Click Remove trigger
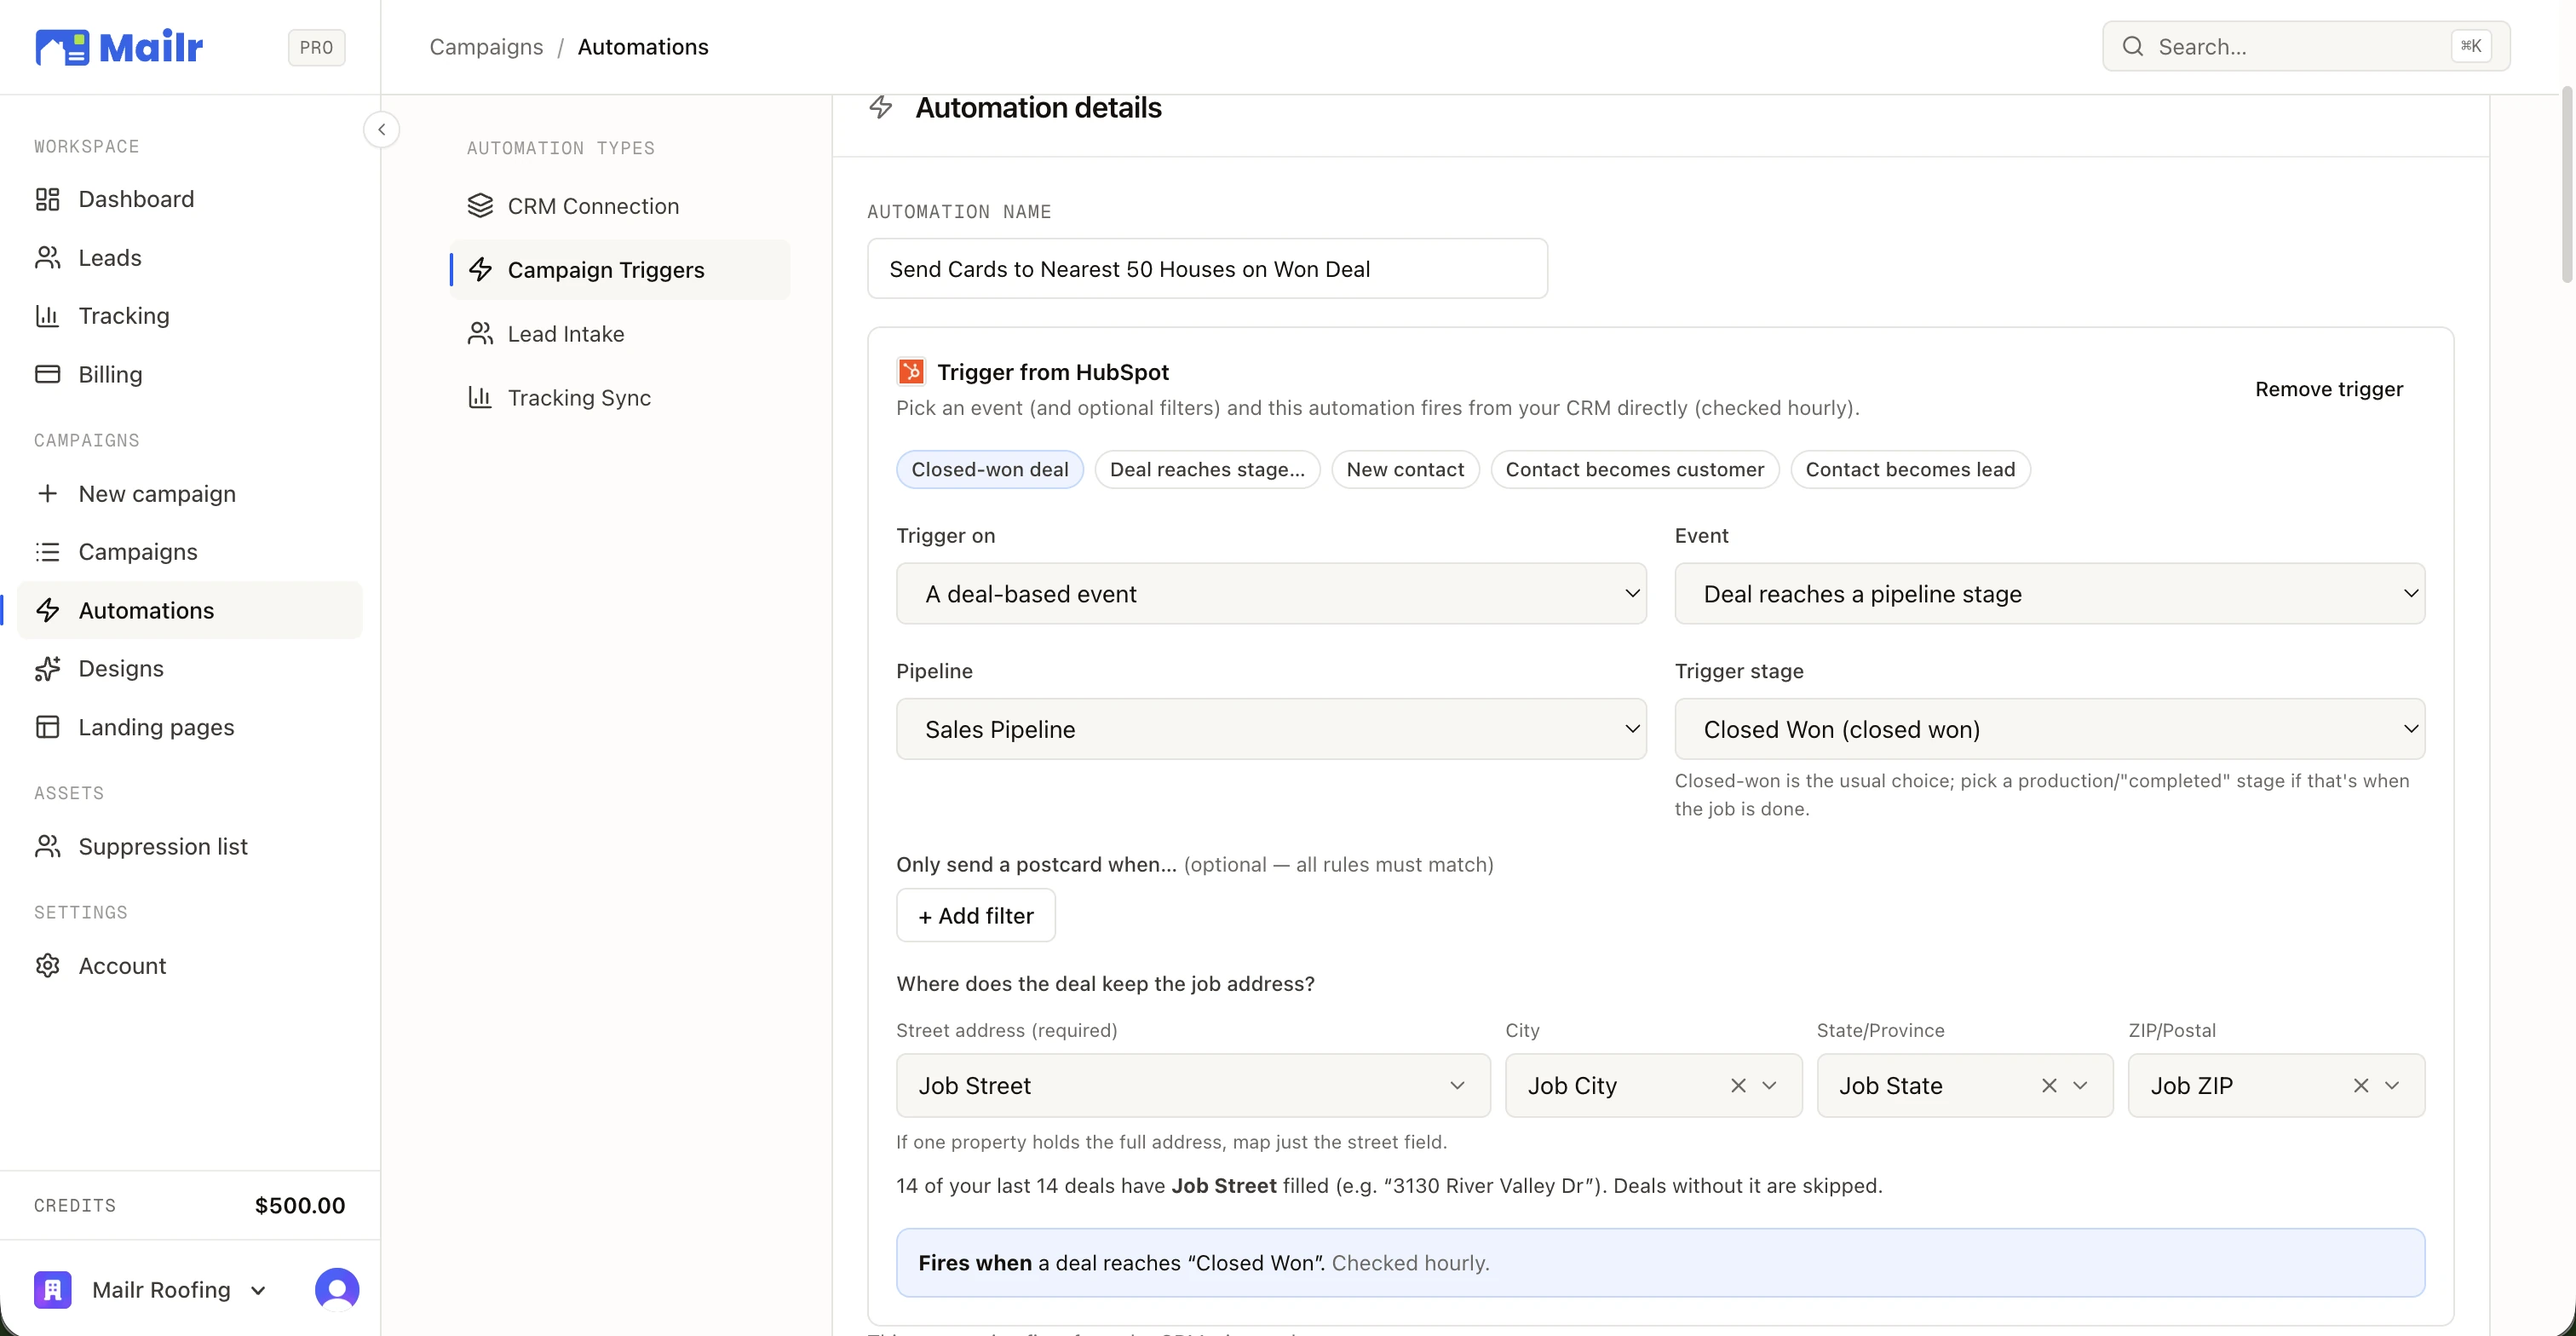 [x=2328, y=389]
